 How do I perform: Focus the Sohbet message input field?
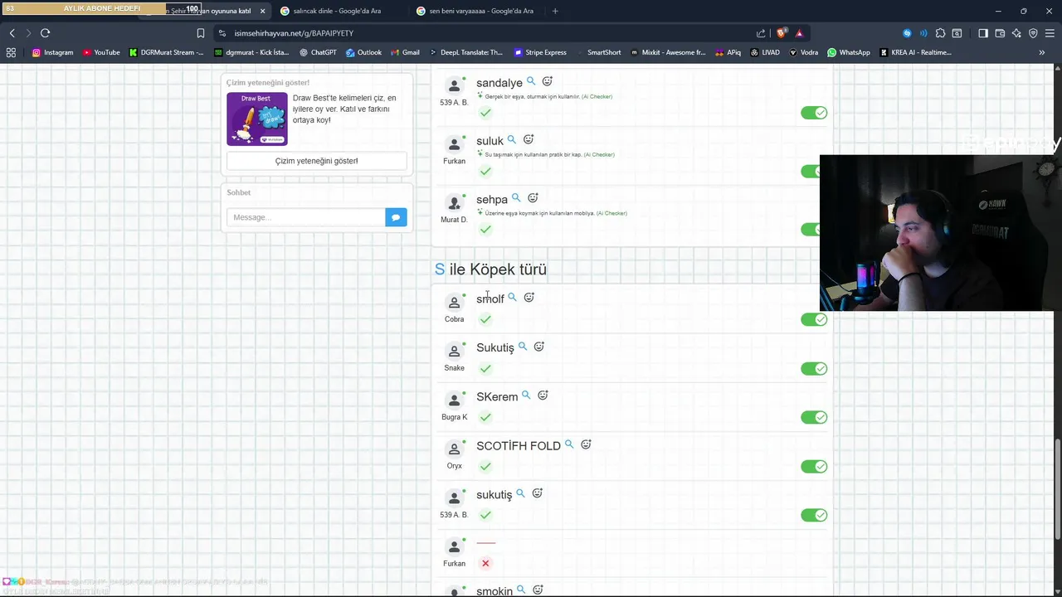tap(306, 217)
